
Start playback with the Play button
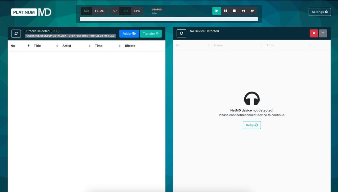pos(217,11)
